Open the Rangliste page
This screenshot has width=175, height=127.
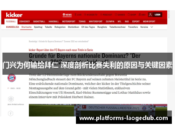pos(102,27)
